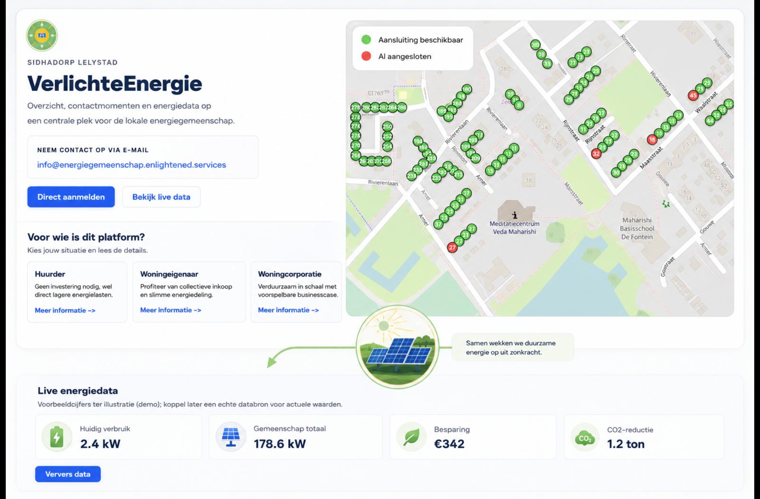Viewport: 760px width, 499px height.
Task: Click the Direct aanmelden button
Action: 71,197
